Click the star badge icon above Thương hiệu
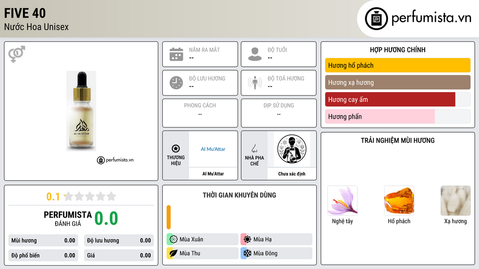479x269 pixels. point(176,149)
